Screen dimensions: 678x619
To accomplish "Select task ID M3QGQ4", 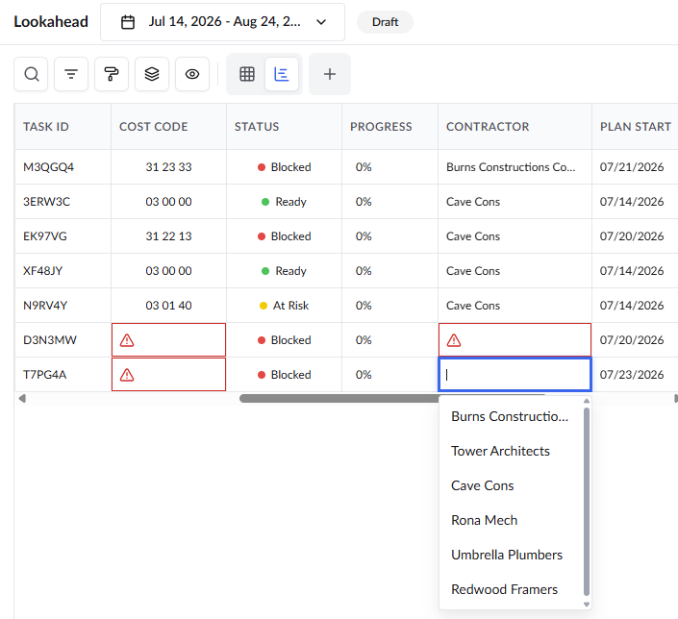I will pyautogui.click(x=48, y=167).
